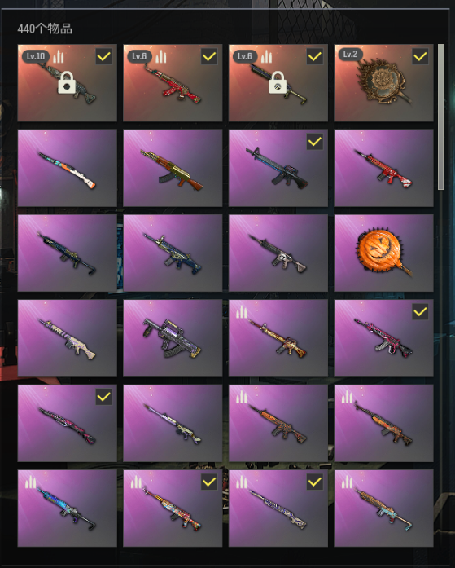This screenshot has height=568, width=455.
Task: Select the red and white assault rifle skin
Action: click(x=383, y=168)
